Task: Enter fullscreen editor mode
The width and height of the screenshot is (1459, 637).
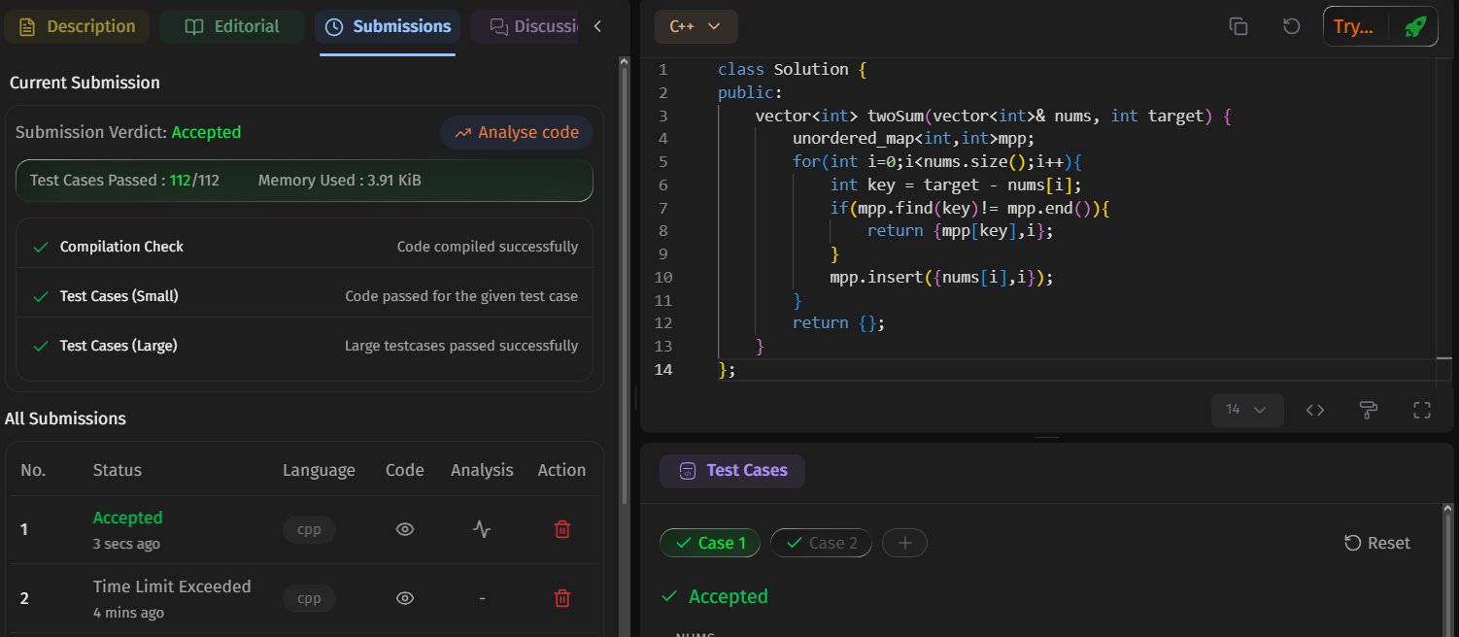Action: pyautogui.click(x=1422, y=410)
